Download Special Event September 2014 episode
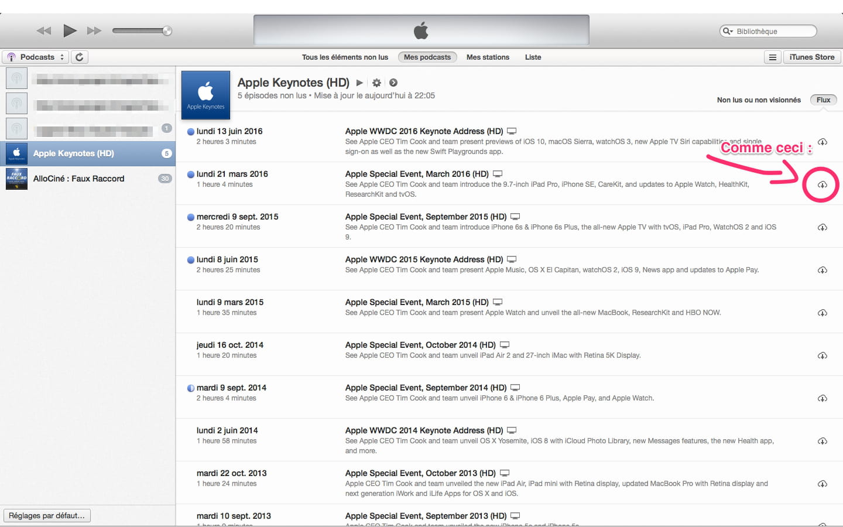 pos(822,398)
